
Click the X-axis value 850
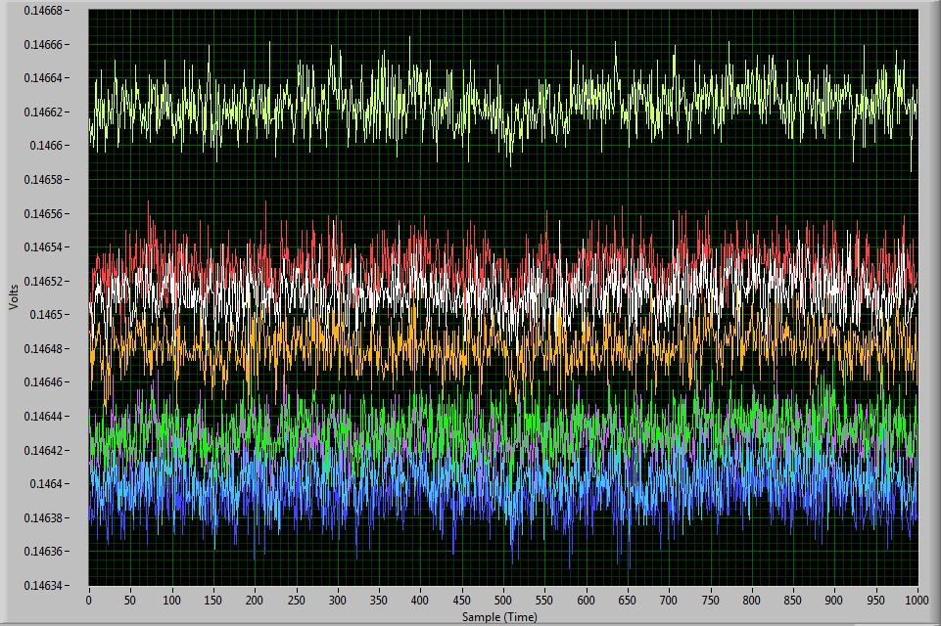[793, 600]
